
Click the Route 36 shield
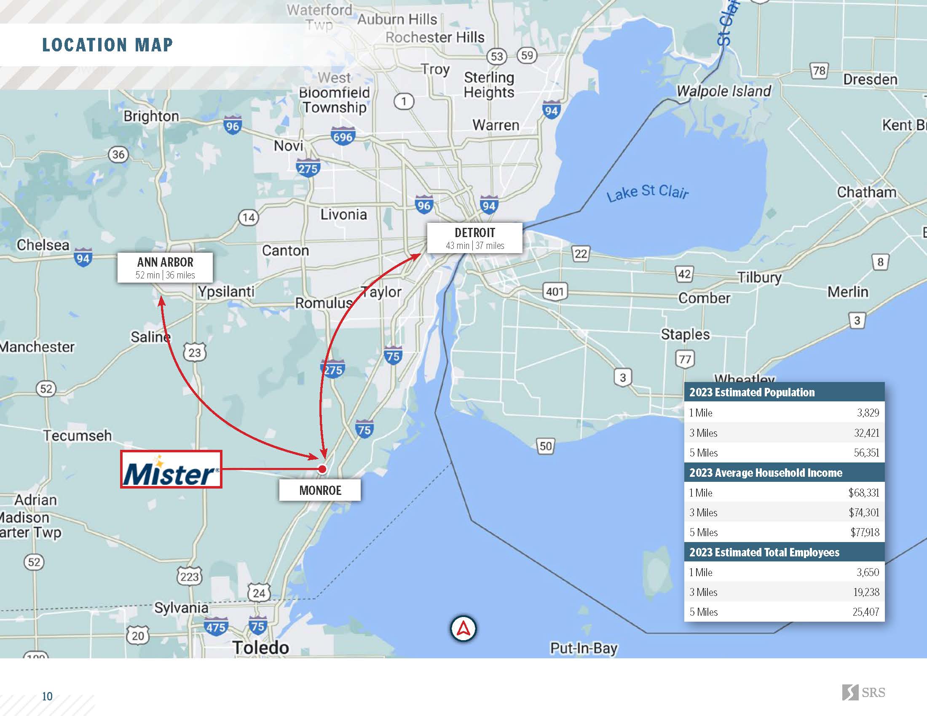118,155
